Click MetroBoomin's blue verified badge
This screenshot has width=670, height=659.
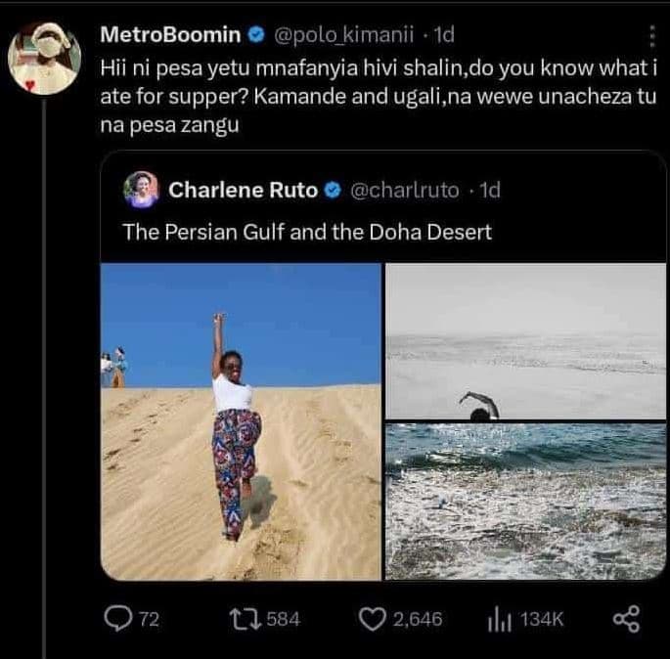[256, 35]
